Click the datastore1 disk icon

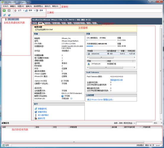(x=89, y=54)
